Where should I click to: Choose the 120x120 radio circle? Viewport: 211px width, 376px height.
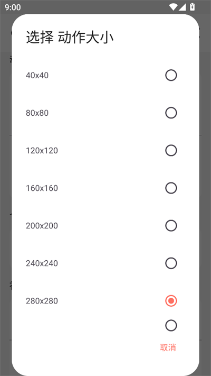(x=171, y=151)
